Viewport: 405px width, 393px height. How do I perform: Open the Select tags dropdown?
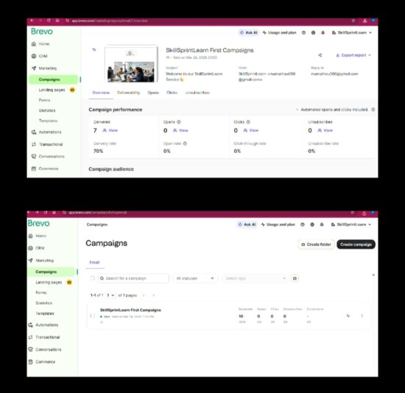256,278
